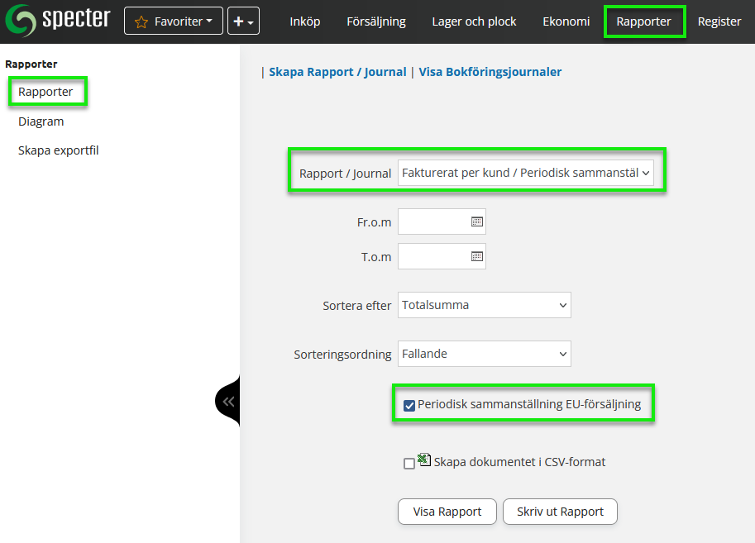Follow the Visa Bokföringsjournaler link

click(x=490, y=72)
